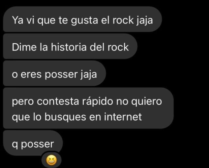Select the 'q posser' message bubble

pos(33,143)
